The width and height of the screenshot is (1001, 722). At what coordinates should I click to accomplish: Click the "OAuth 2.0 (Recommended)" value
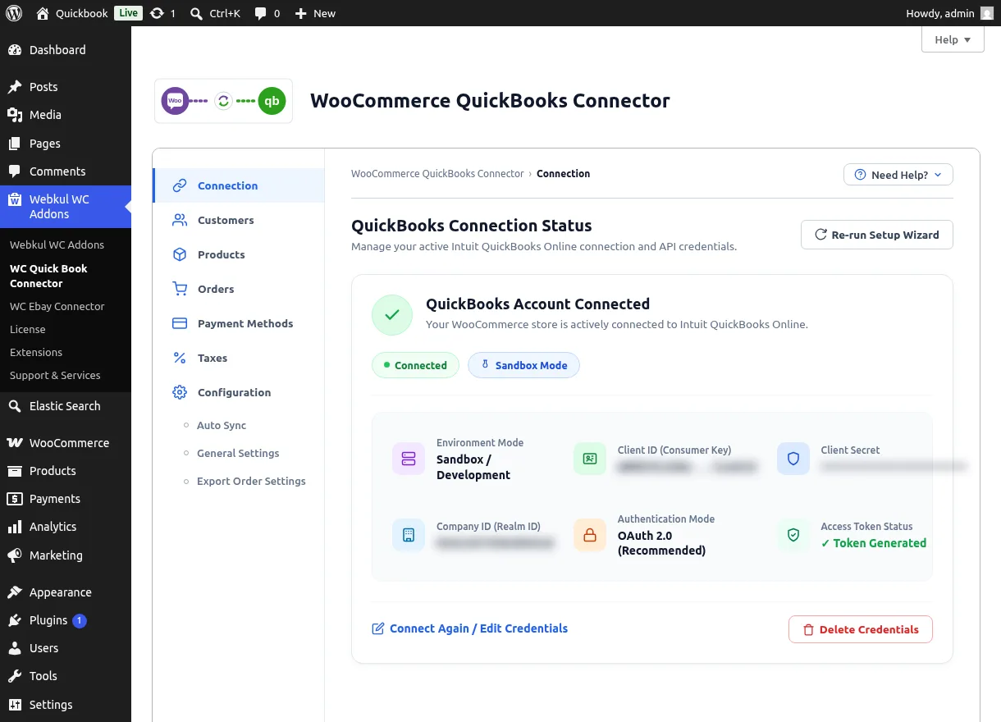[x=661, y=543]
